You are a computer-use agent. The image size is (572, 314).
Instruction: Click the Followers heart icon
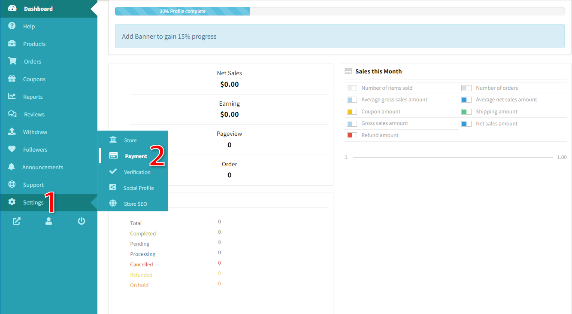(12, 149)
